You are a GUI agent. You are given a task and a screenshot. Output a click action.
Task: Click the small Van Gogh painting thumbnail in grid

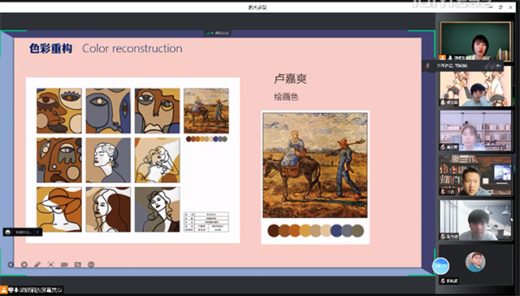(x=206, y=111)
